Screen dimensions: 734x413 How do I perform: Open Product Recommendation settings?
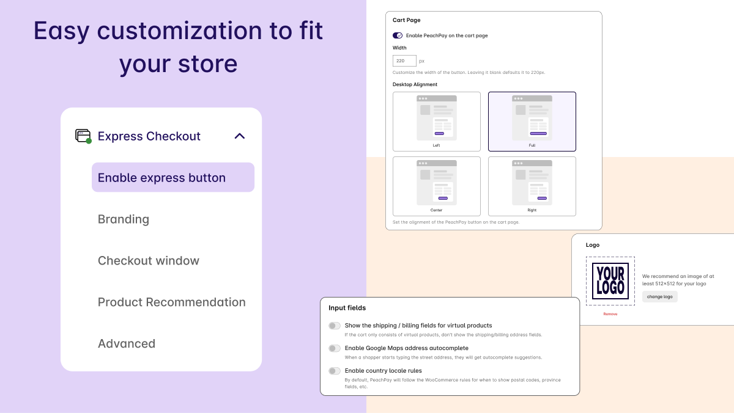coord(172,302)
